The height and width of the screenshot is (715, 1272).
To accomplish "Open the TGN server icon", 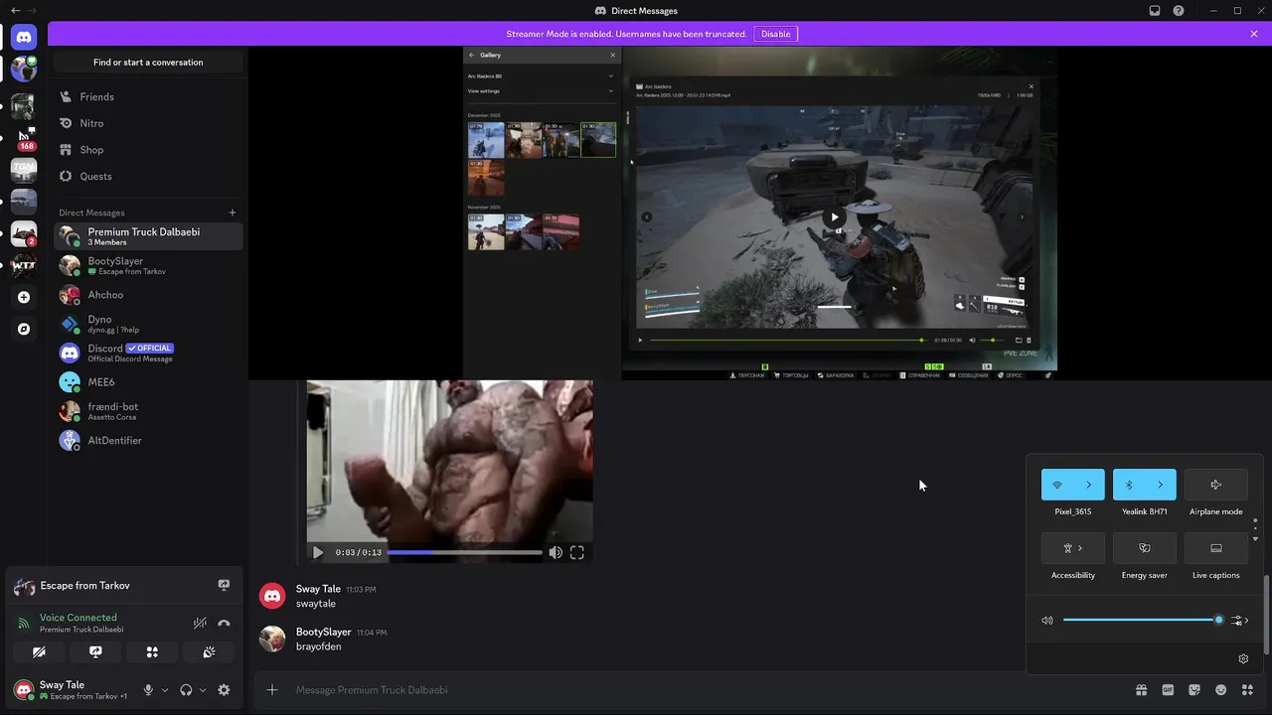I will [x=24, y=169].
